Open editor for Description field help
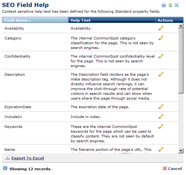Viewport: 186px width, 175px height. 161,74
